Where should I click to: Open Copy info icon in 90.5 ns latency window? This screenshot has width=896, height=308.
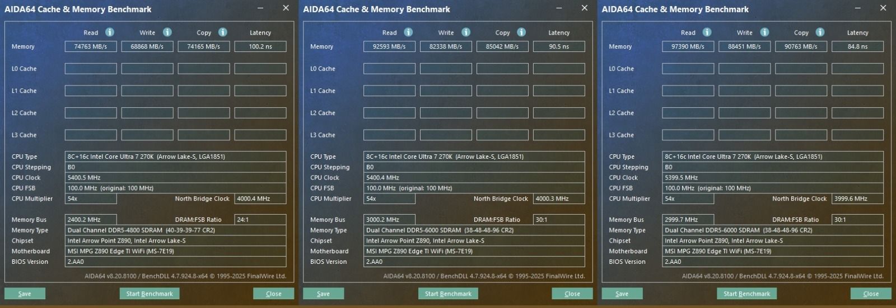pyautogui.click(x=521, y=32)
